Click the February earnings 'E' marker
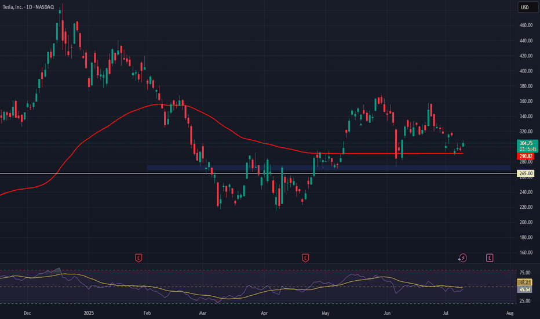 click(x=138, y=258)
